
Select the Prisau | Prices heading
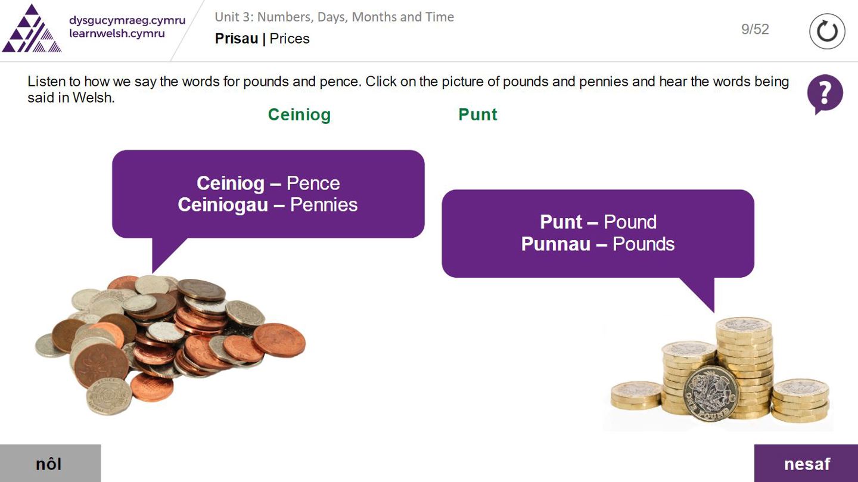click(262, 39)
